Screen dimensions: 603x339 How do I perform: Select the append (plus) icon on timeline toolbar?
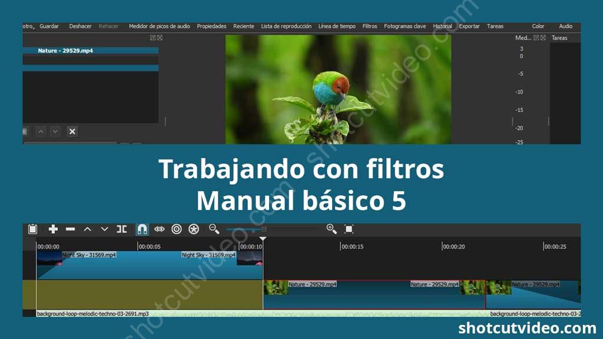pyautogui.click(x=52, y=229)
